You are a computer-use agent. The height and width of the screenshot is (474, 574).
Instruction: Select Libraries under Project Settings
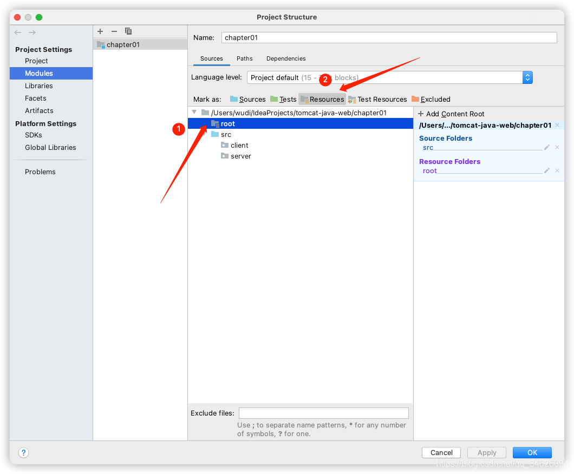38,85
